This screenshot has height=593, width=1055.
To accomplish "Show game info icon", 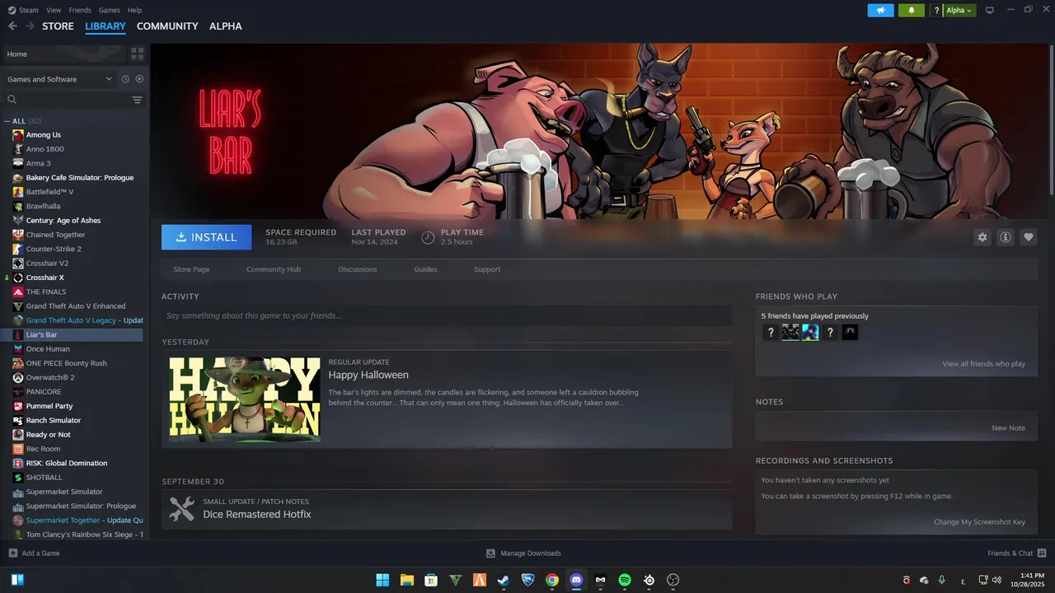I will tap(1006, 237).
